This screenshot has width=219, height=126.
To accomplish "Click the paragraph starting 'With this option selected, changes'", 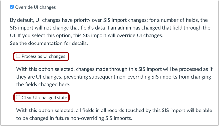I will 114,77.
